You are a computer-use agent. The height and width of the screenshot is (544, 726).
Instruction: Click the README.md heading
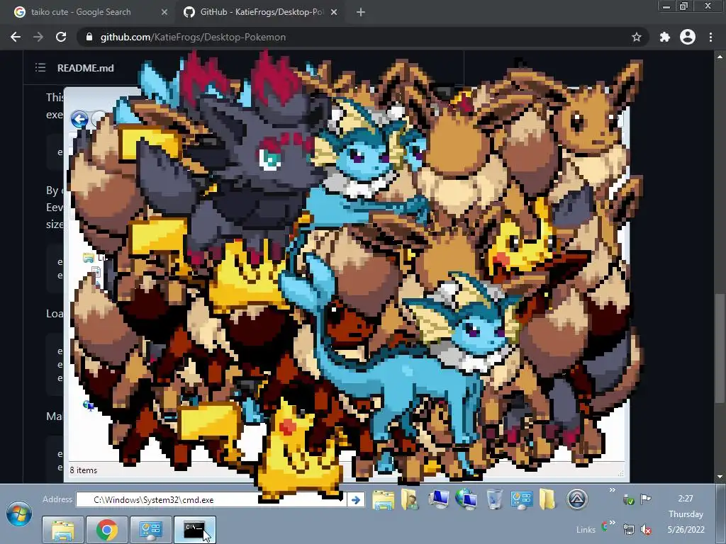coord(86,68)
